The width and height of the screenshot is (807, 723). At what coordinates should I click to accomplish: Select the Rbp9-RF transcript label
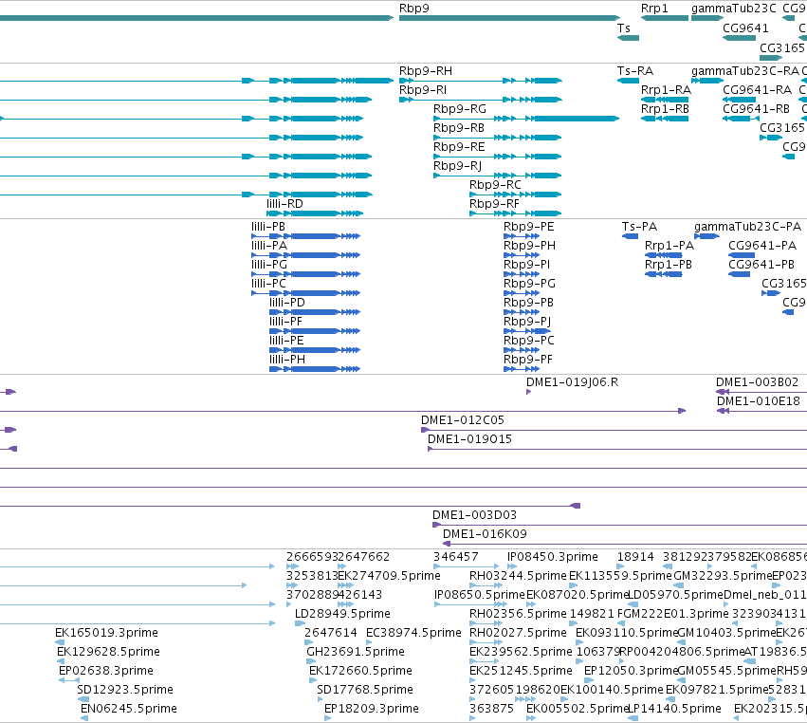click(494, 203)
